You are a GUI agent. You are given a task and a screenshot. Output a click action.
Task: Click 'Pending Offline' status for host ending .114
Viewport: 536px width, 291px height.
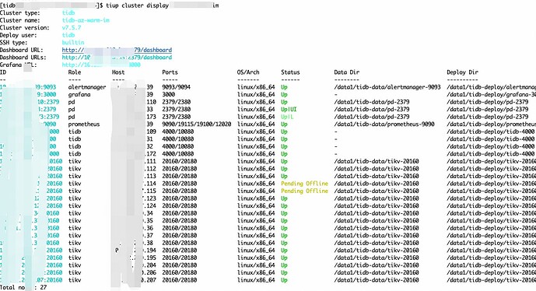point(305,184)
